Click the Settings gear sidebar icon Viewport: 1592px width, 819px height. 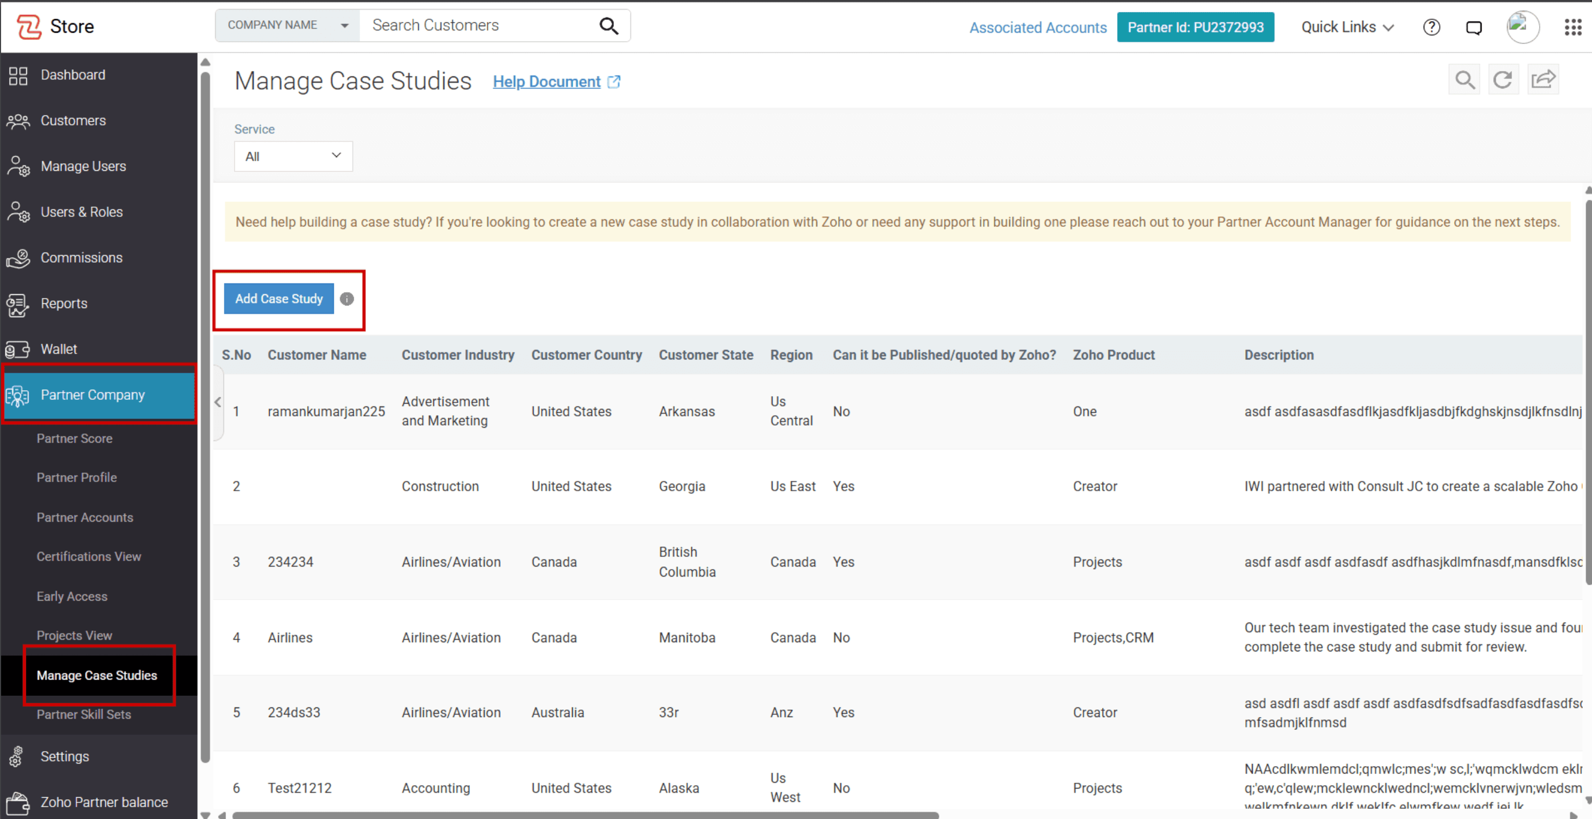click(x=17, y=757)
